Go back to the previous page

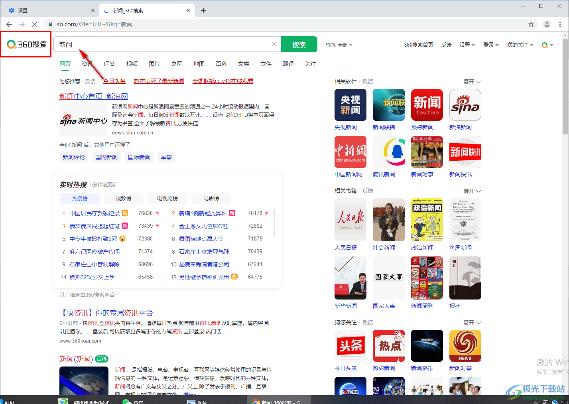coord(9,24)
